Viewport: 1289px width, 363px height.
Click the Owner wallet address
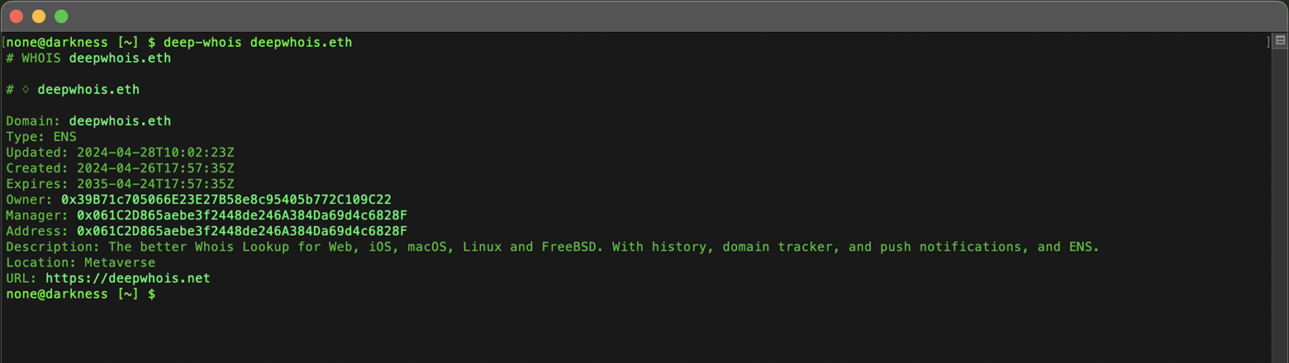click(x=226, y=200)
